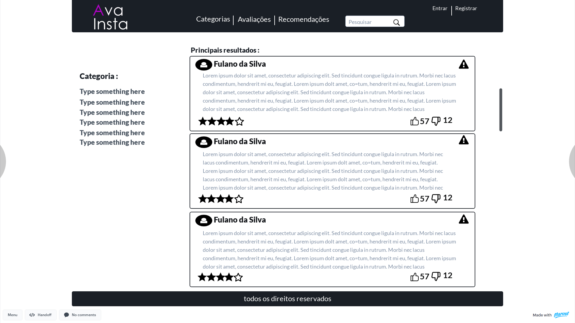
Task: Click the Registrar link
Action: click(x=466, y=8)
